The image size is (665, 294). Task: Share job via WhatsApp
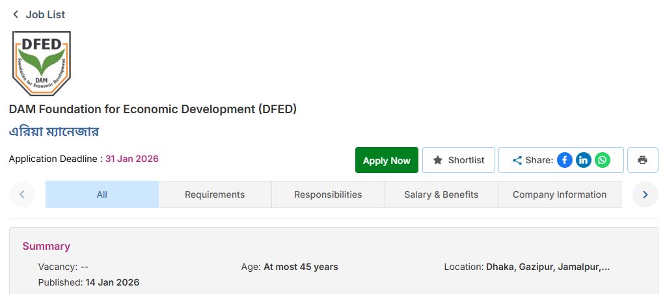click(603, 160)
